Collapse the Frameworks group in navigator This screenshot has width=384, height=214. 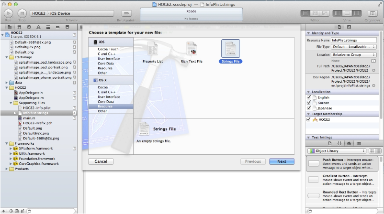click(6, 143)
